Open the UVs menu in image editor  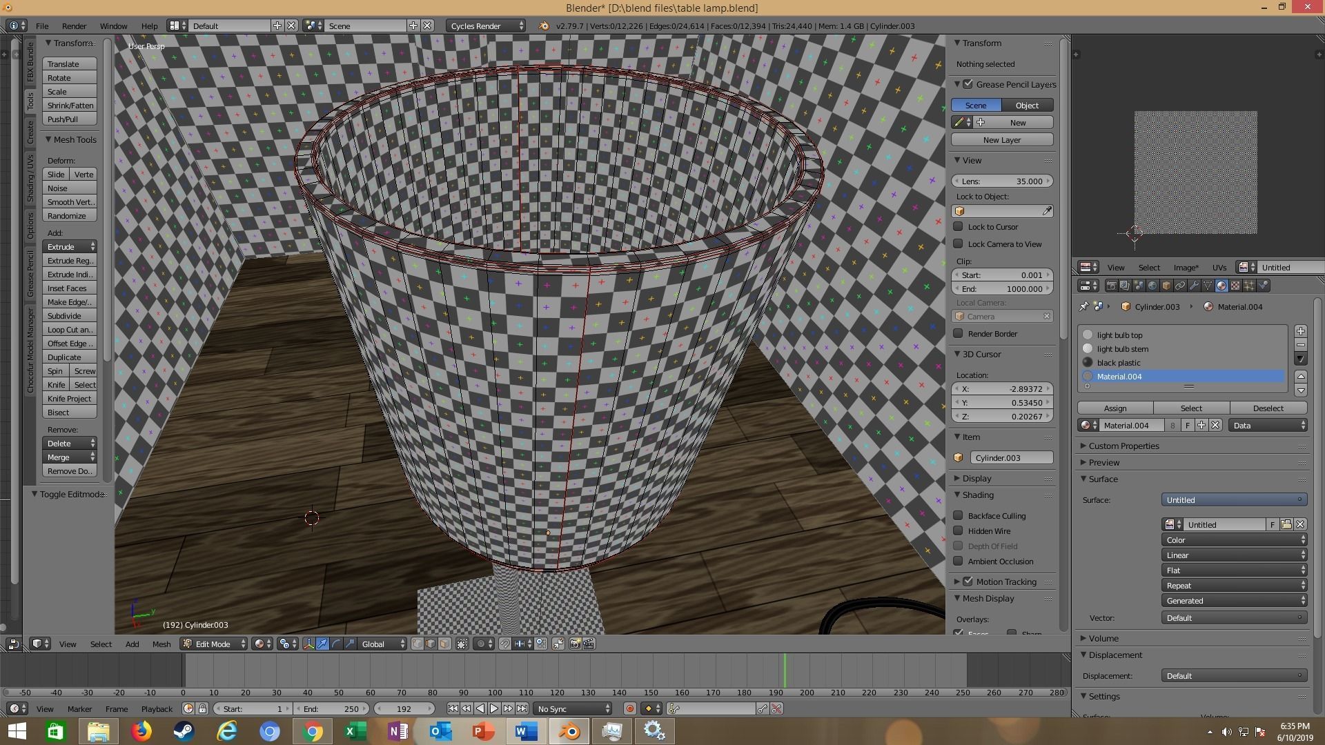point(1219,267)
